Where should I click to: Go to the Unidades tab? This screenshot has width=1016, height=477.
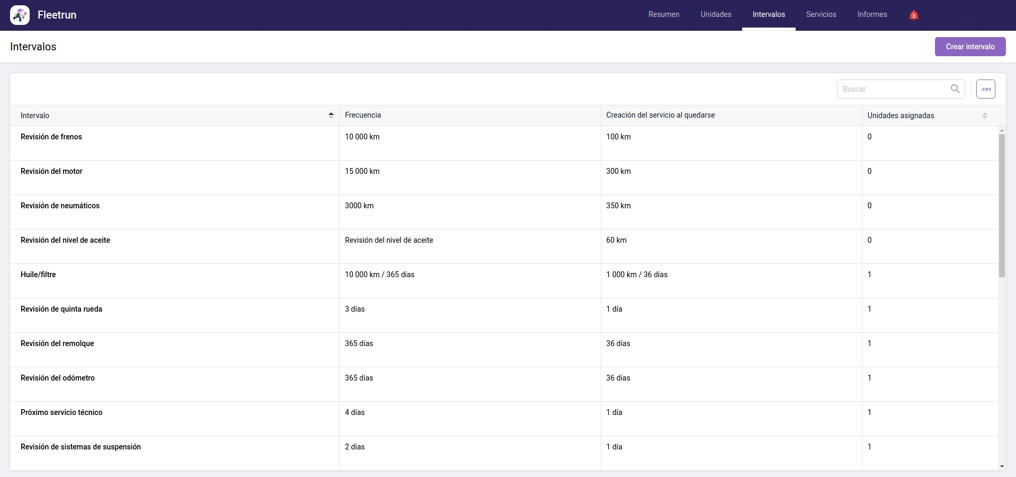tap(716, 15)
